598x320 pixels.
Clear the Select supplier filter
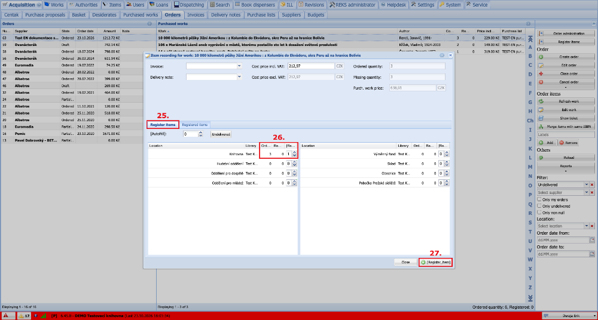click(x=592, y=193)
